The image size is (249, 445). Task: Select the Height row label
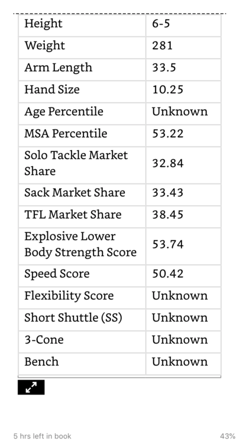[x=43, y=23]
